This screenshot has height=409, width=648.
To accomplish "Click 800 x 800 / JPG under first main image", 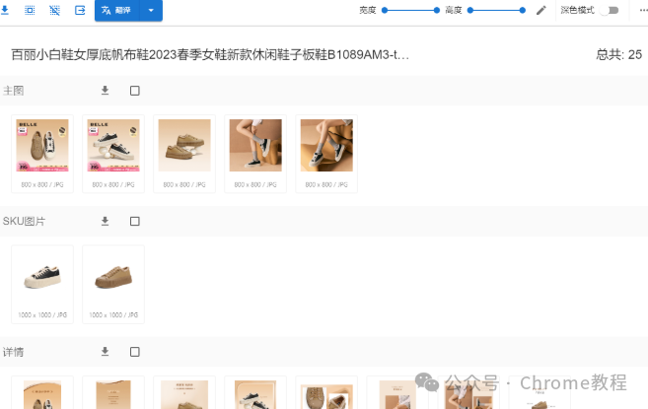I will [x=42, y=184].
